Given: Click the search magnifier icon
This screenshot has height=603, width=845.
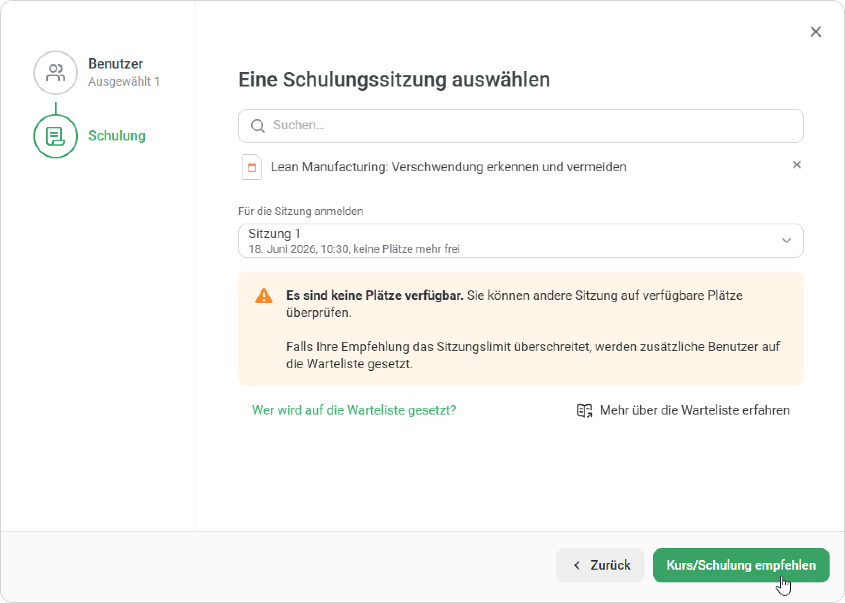Looking at the screenshot, I should 258,126.
